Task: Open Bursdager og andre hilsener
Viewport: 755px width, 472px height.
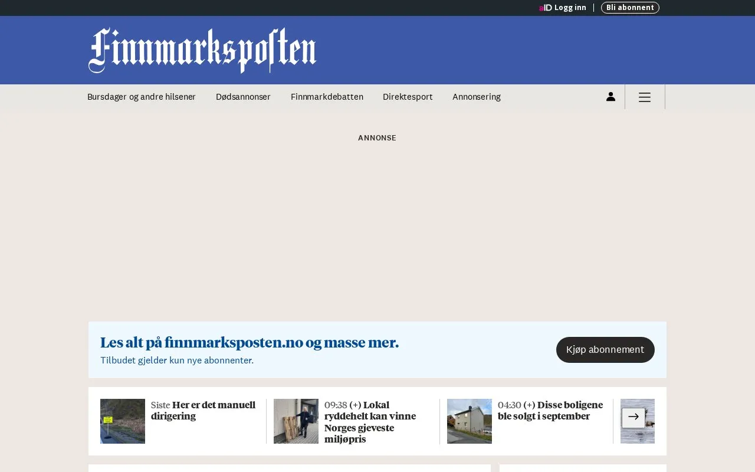Action: [x=142, y=97]
